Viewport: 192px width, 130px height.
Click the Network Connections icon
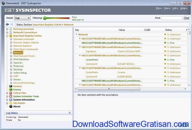tap(11, 33)
